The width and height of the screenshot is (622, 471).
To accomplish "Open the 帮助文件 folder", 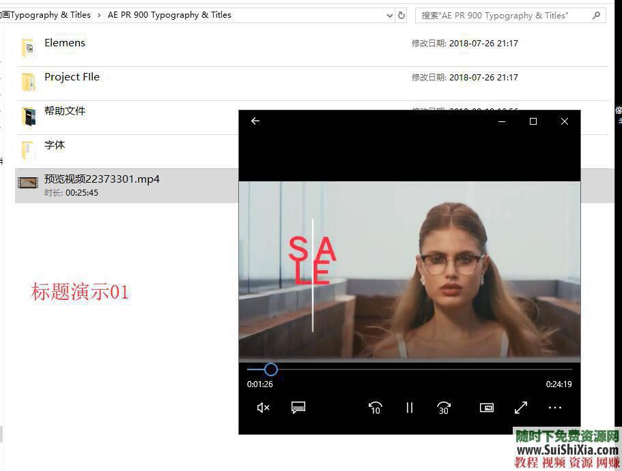I will [65, 110].
